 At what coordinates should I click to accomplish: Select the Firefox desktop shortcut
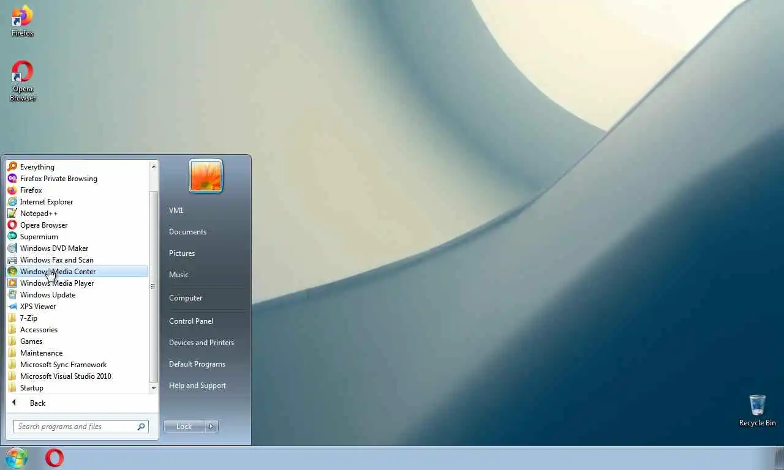tap(23, 21)
